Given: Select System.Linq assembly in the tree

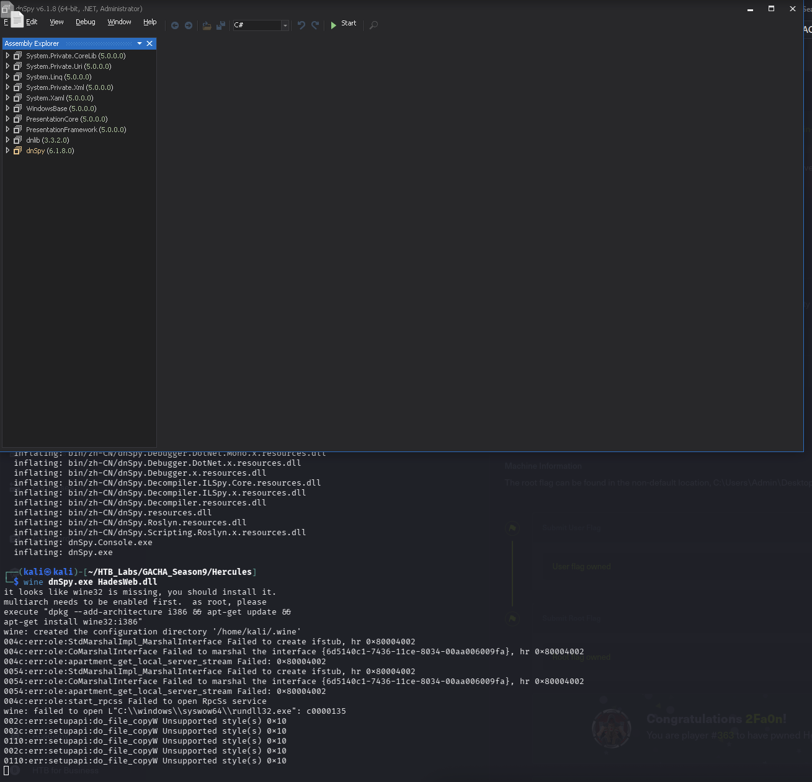Looking at the screenshot, I should (x=58, y=77).
